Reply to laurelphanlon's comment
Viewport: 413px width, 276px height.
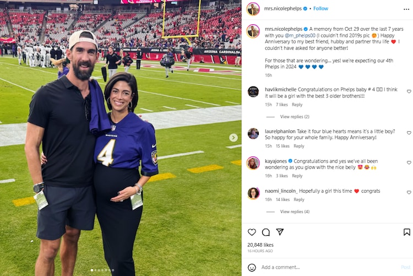(x=298, y=146)
